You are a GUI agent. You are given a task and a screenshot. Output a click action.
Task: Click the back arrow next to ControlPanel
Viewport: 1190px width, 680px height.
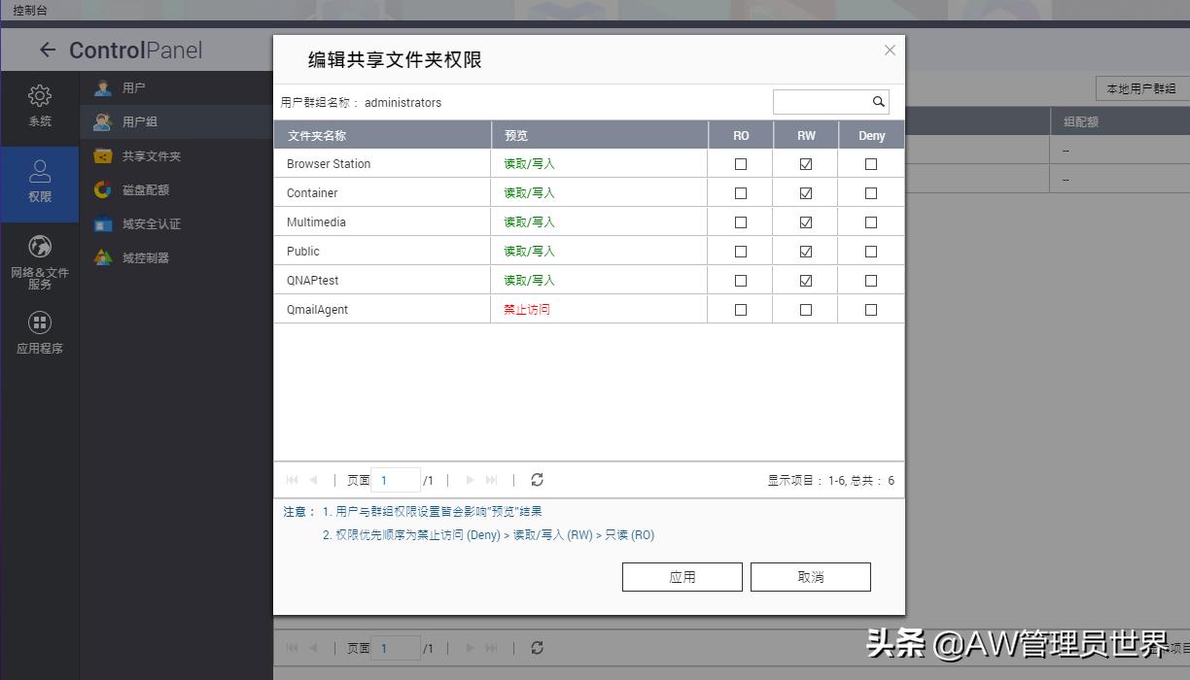pos(47,50)
